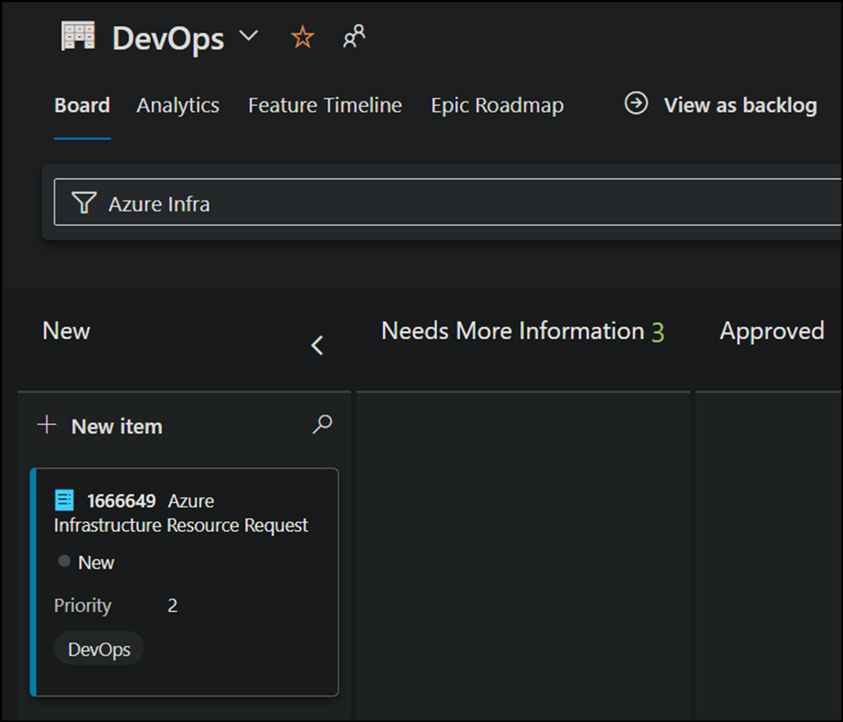Click the work item type icon on card 1666649
Image resolution: width=843 pixels, height=722 pixels.
(64, 500)
